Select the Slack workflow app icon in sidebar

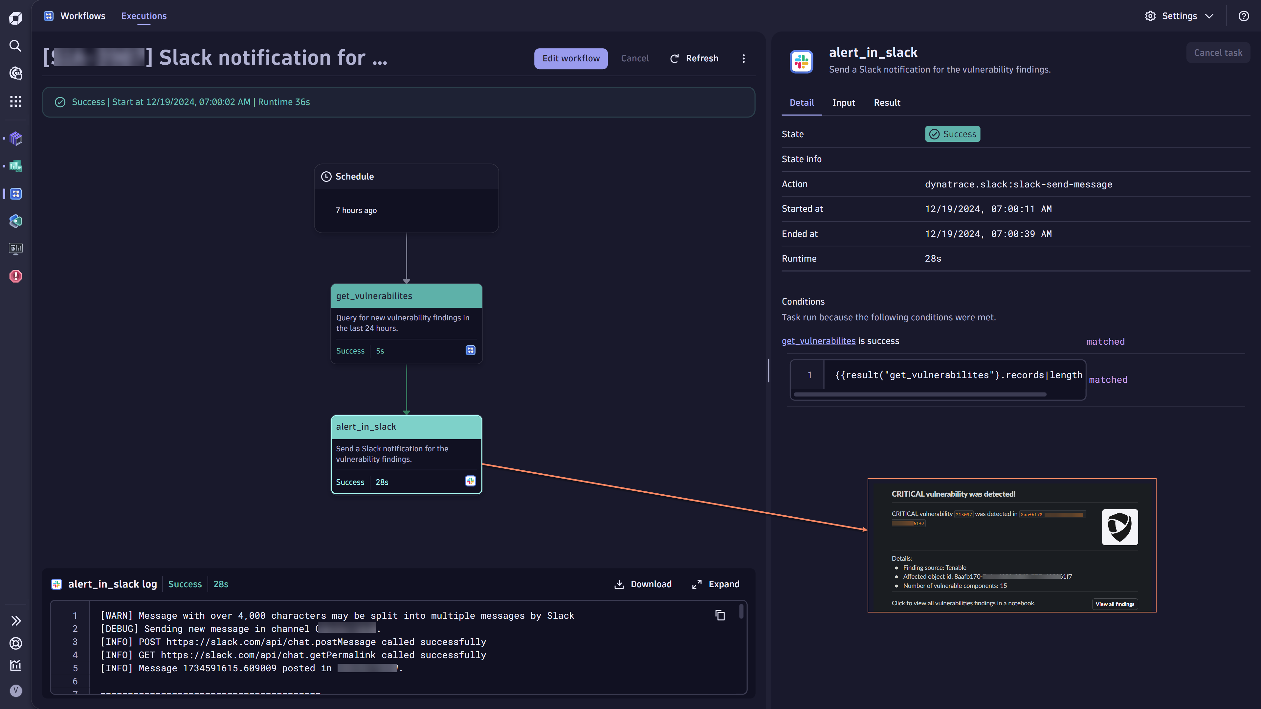pyautogui.click(x=15, y=194)
